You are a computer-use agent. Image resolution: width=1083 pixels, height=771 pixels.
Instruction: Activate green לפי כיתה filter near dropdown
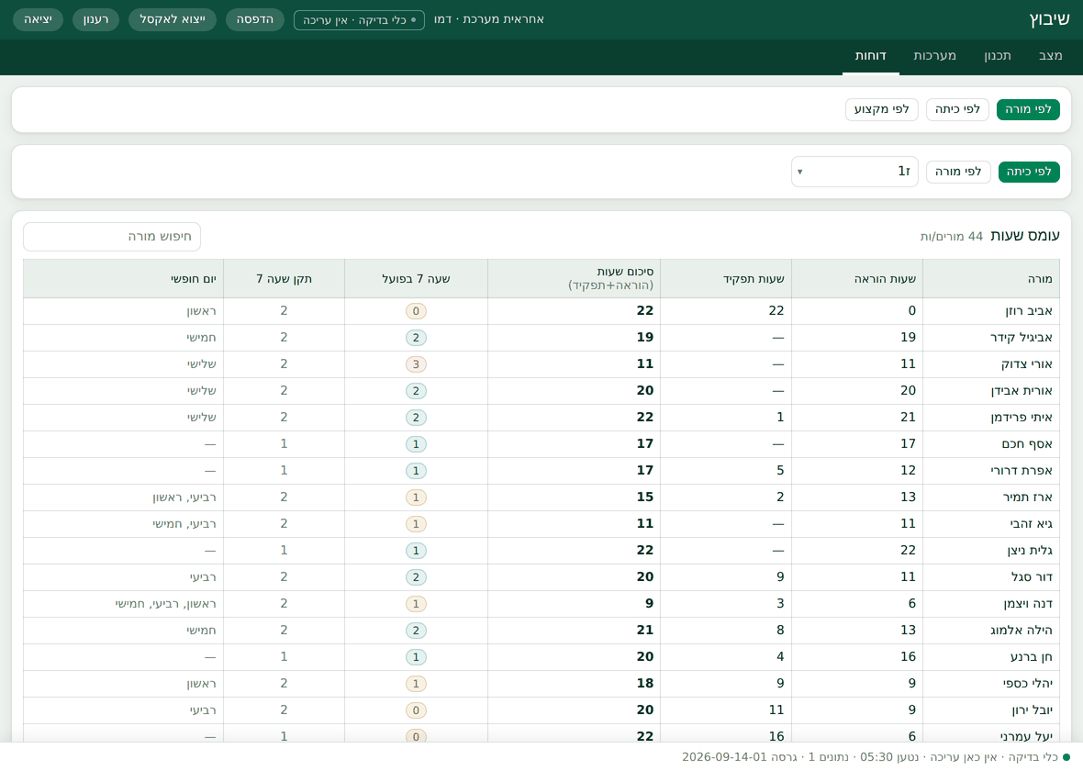click(x=1029, y=172)
